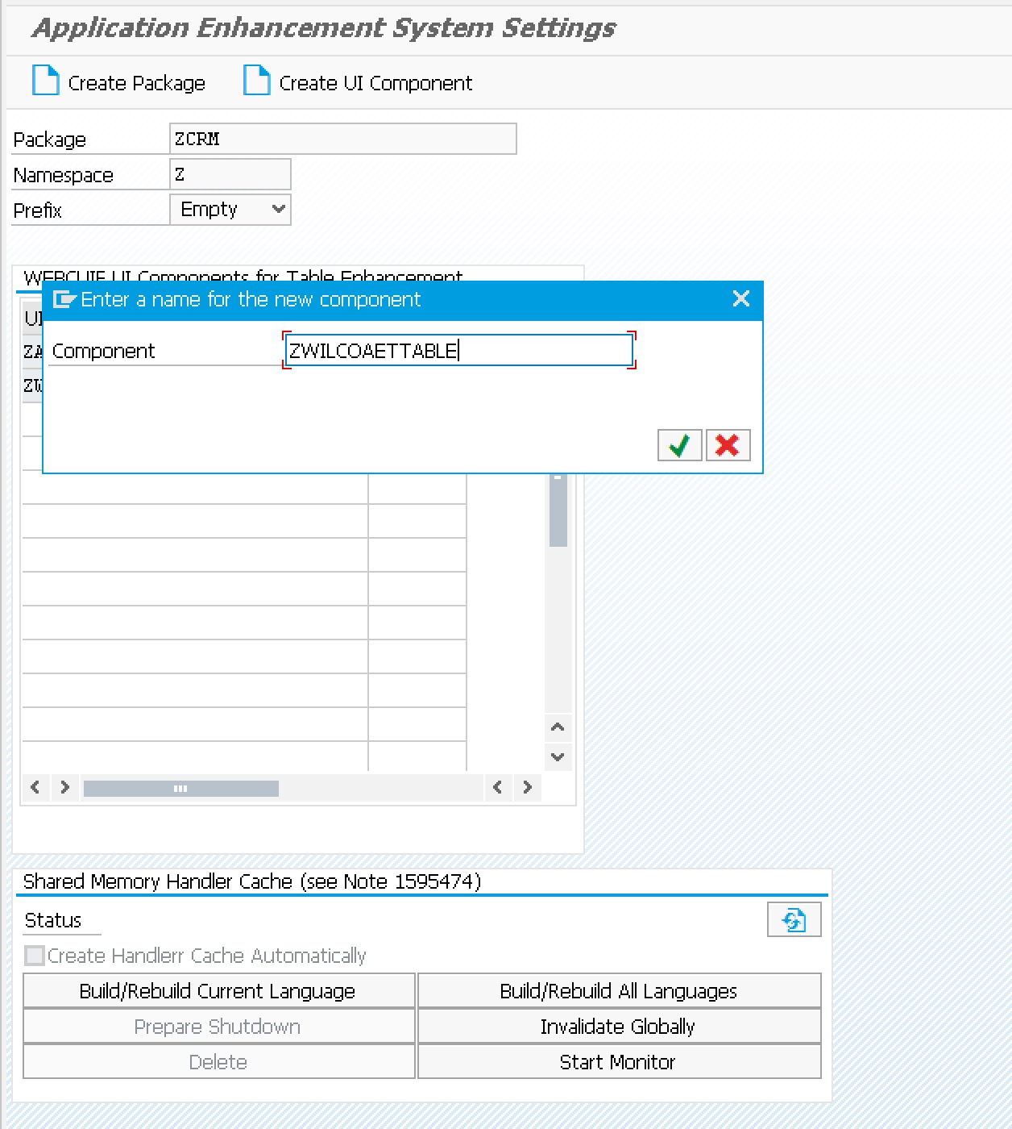
Task: Click the left horizontal scroll left arrow
Action: 35,787
